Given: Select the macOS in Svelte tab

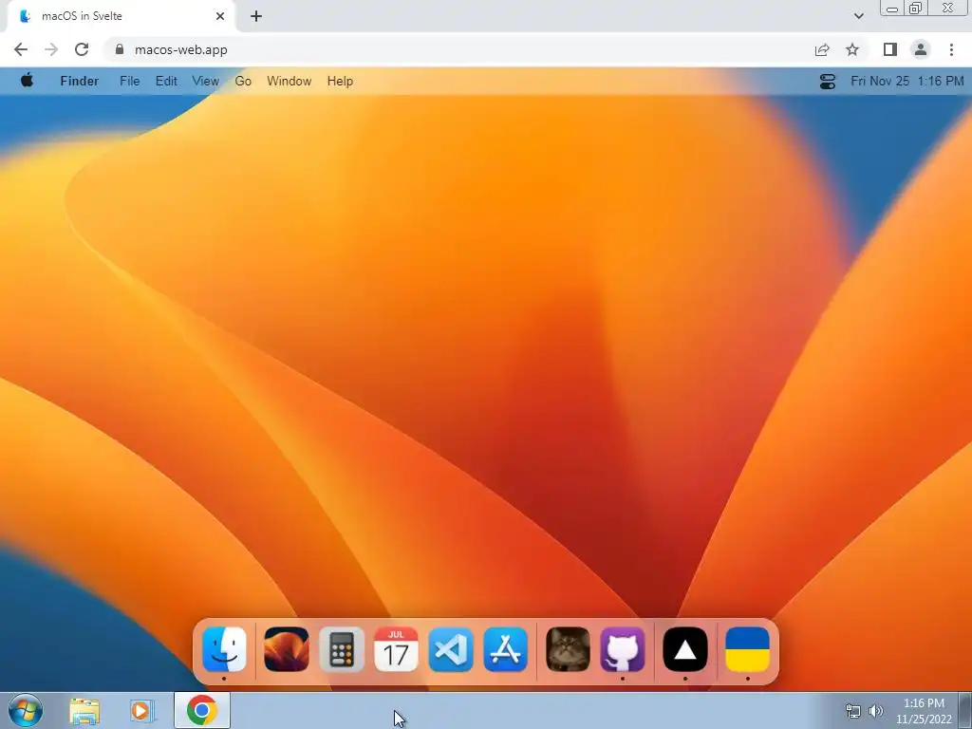Looking at the screenshot, I should 121,16.
